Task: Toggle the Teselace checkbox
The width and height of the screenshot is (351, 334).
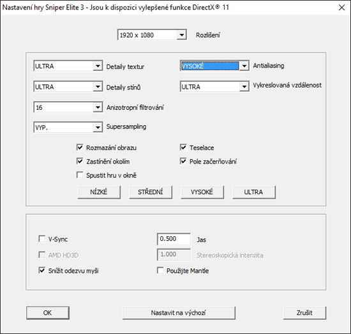Action: point(183,148)
